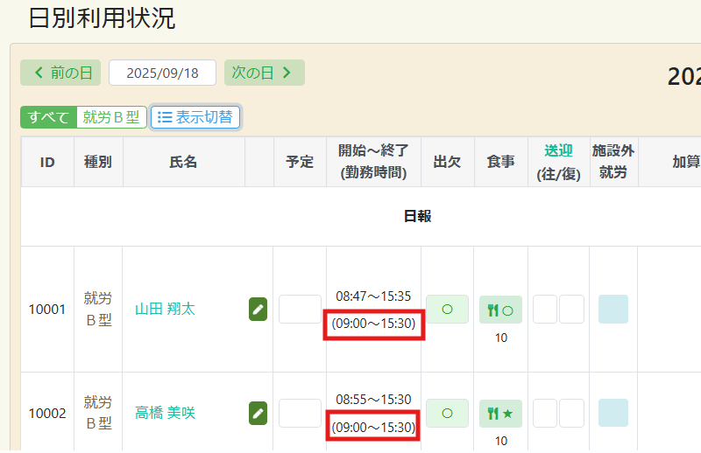Go to next day with 次の日
Image resolution: width=701 pixels, height=453 pixels.
pos(264,73)
